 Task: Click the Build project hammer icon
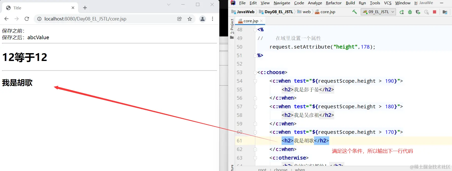pos(355,12)
